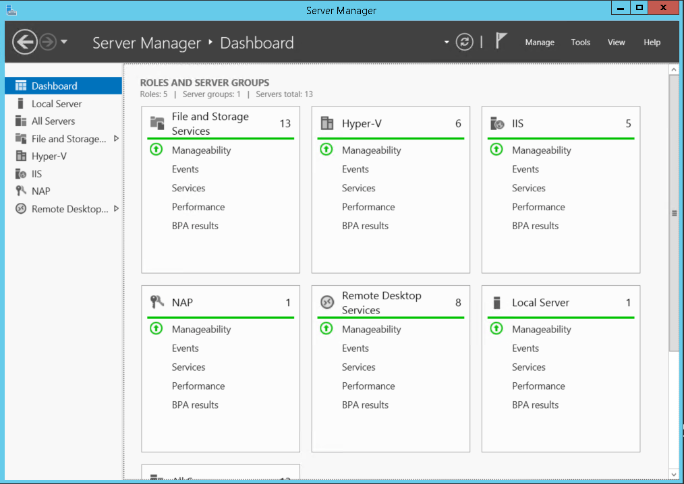This screenshot has height=484, width=684.
Task: Open BPA results in IIS tile
Action: tap(535, 226)
